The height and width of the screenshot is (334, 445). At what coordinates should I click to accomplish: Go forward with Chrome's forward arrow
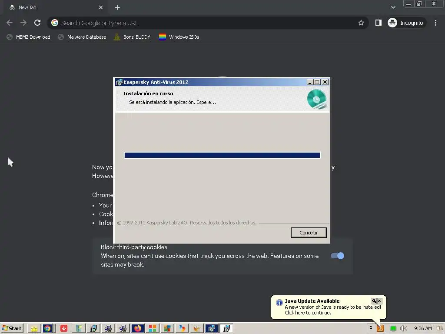(x=23, y=23)
